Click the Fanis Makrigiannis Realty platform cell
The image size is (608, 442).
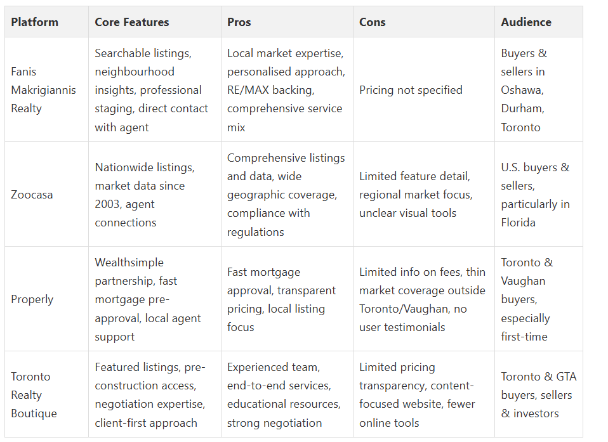[x=43, y=90]
